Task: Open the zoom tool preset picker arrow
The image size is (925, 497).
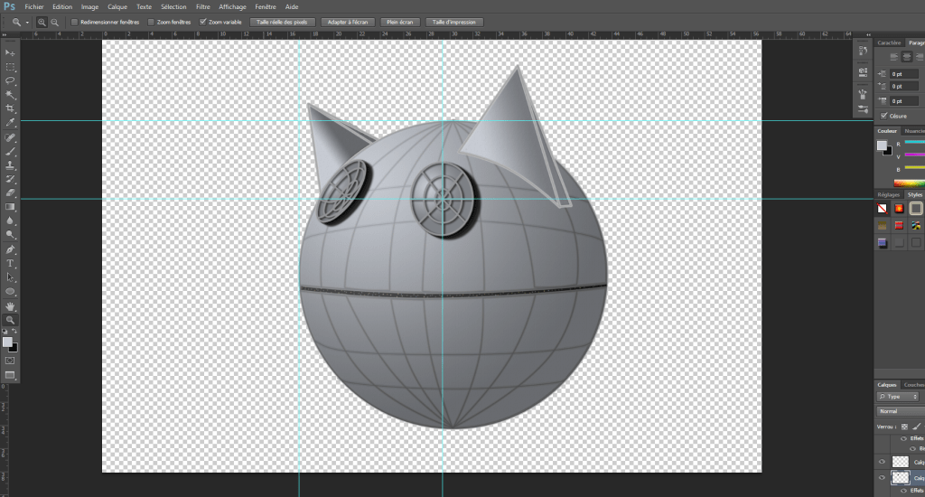Action: [27, 22]
